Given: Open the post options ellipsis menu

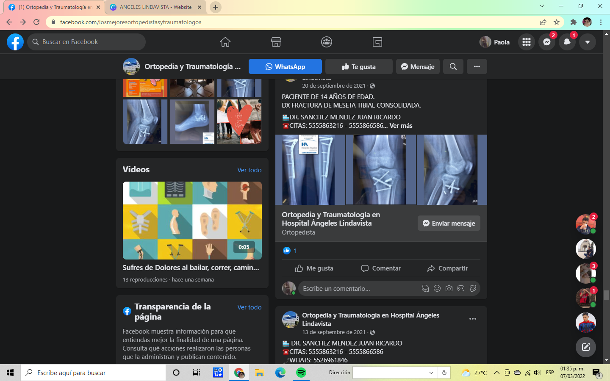Looking at the screenshot, I should click(x=473, y=319).
